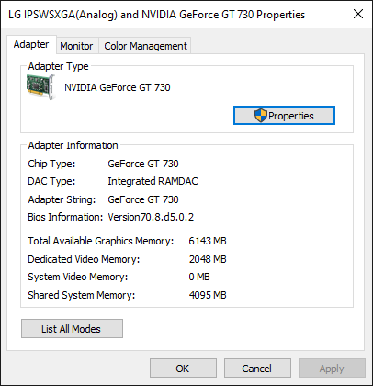This screenshot has width=373, height=386.
Task: Close the properties window with X
Action: 358,14
